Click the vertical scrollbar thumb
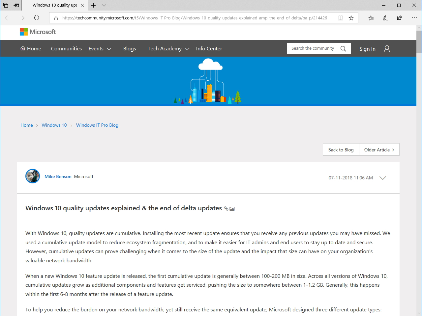This screenshot has height=316, width=422. [x=419, y=42]
